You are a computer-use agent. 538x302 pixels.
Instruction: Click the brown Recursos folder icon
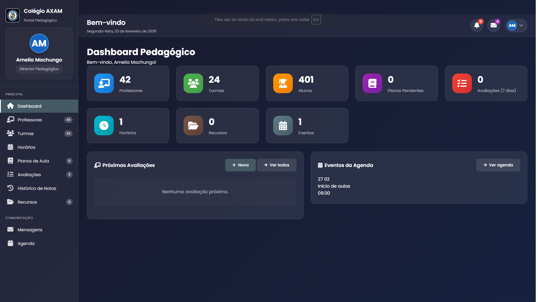coord(193,126)
